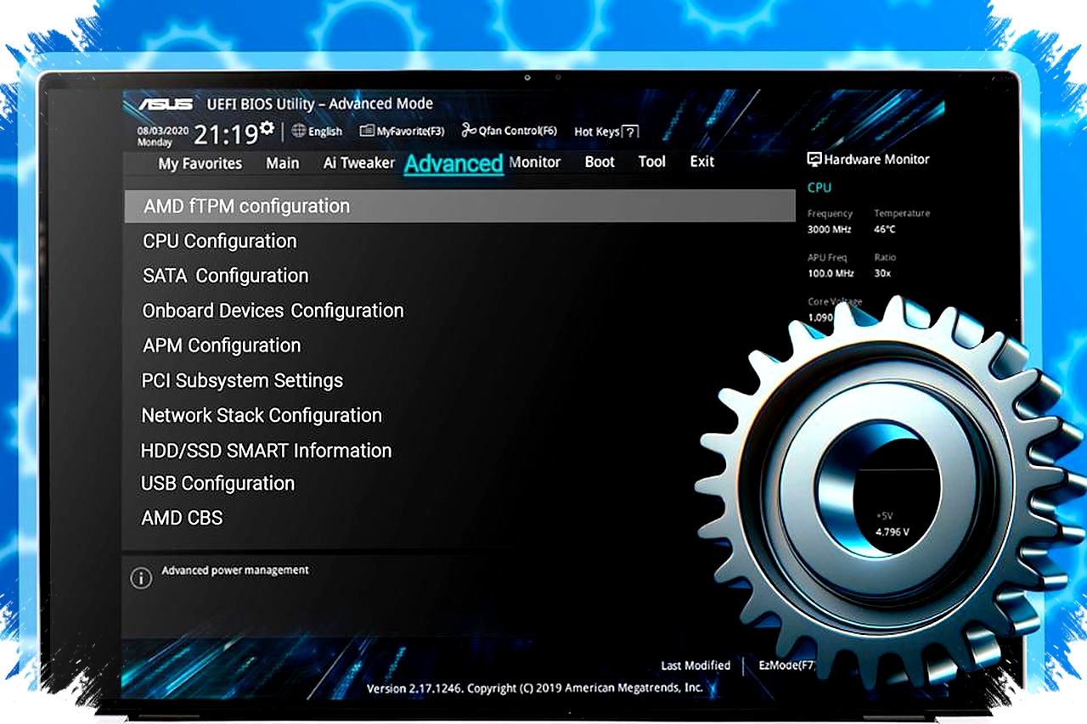Click the ASUS logo

(166, 104)
